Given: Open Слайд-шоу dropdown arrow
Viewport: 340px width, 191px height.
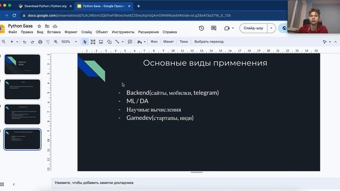Looking at the screenshot, I should [x=271, y=28].
